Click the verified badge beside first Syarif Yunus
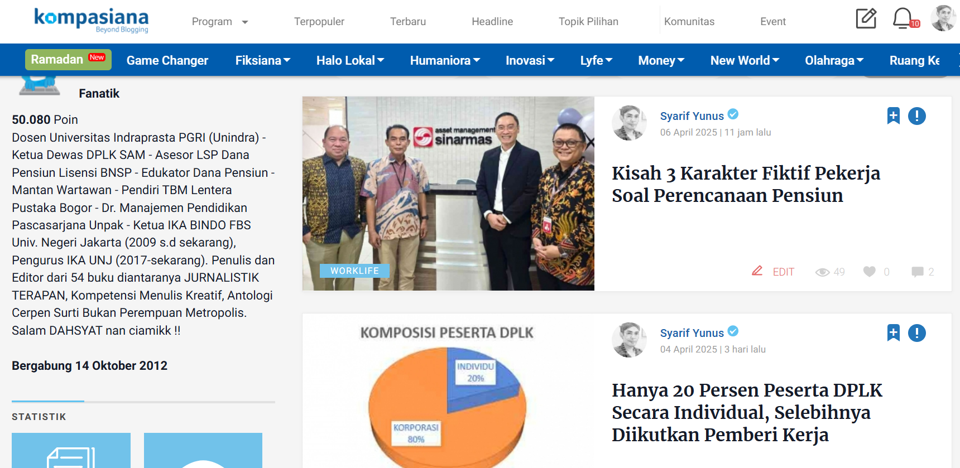This screenshot has width=960, height=468. [733, 114]
